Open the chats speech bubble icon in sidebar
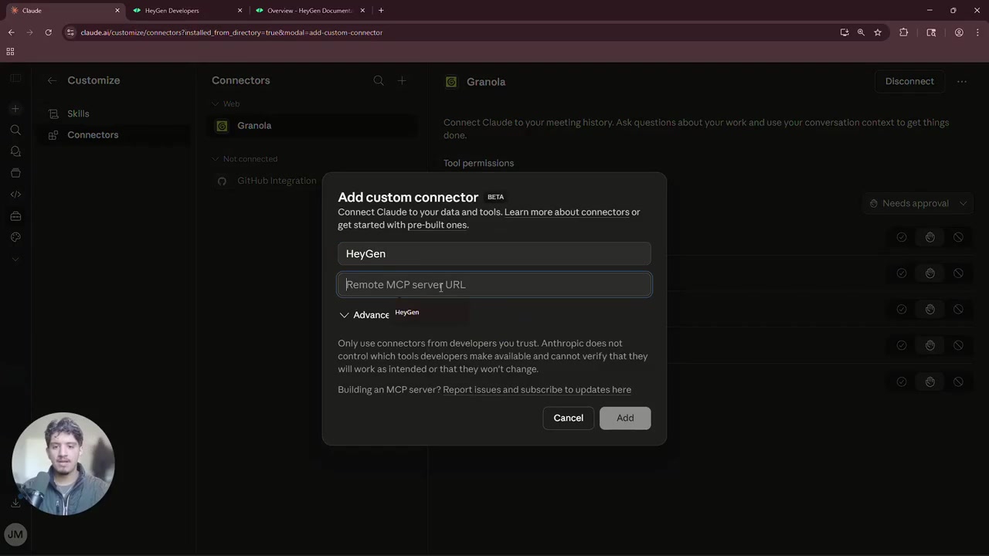Image resolution: width=989 pixels, height=556 pixels. click(15, 151)
